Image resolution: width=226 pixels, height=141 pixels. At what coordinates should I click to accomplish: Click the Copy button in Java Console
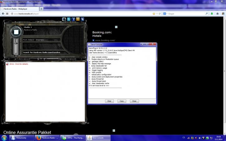point(122,101)
